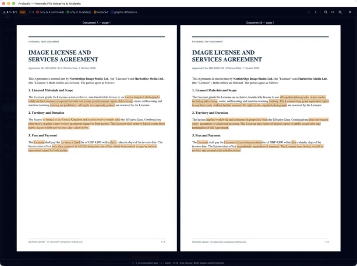The height and width of the screenshot is (266, 357).
Task: Go to the previous page pair arrow
Action: 309,12
